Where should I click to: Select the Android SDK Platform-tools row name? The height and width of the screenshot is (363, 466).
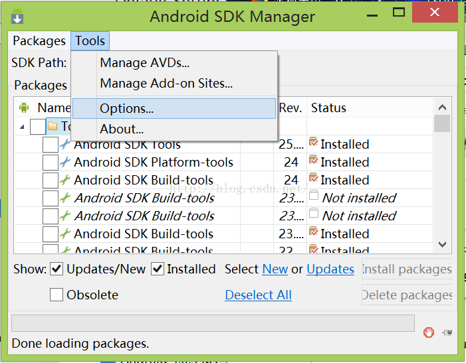tap(154, 162)
